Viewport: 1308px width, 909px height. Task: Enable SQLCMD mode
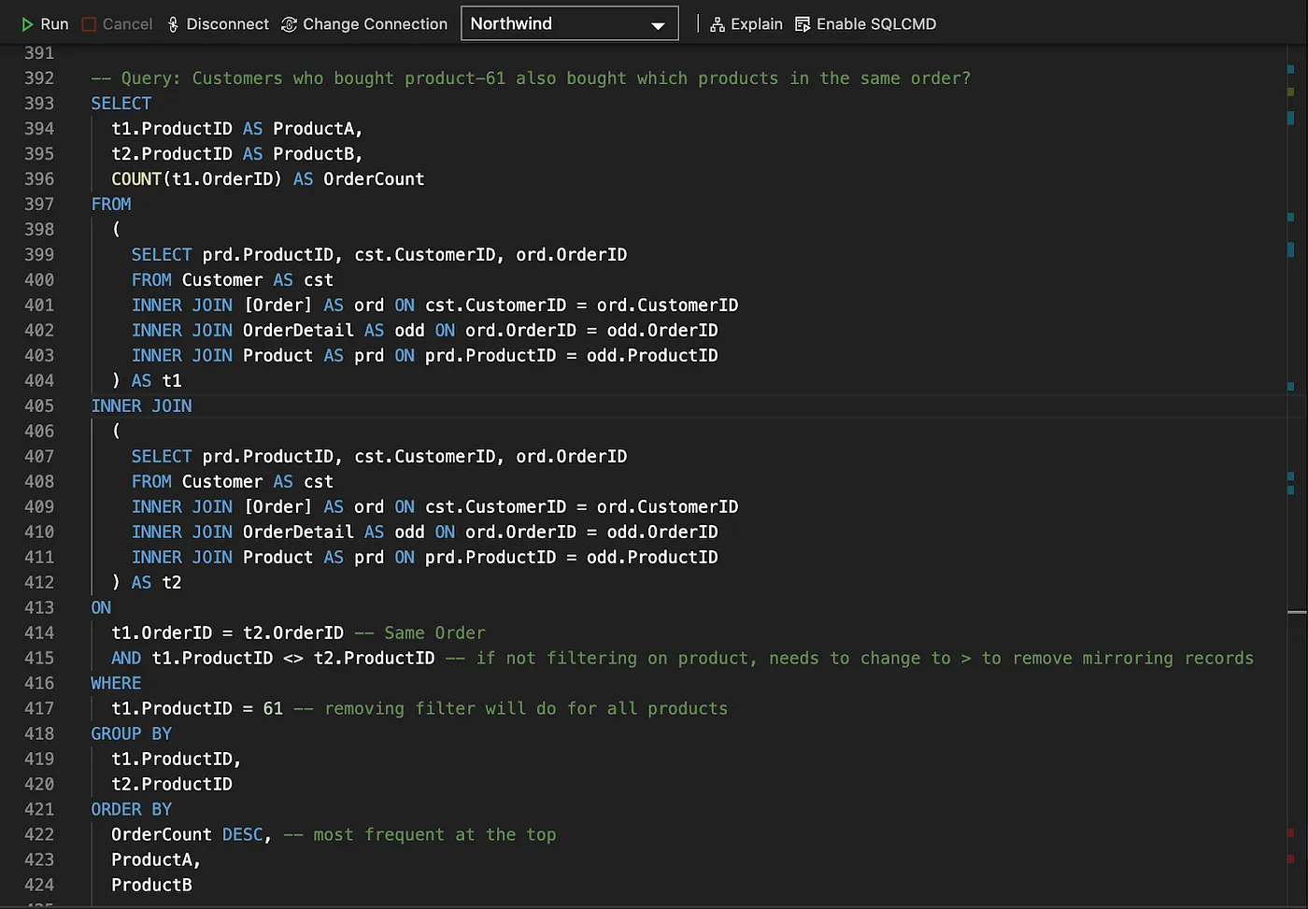point(865,24)
